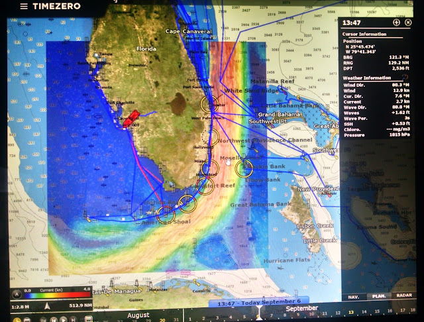
Task: Click the yellow circle waypoint off Miami
Action: (210, 168)
